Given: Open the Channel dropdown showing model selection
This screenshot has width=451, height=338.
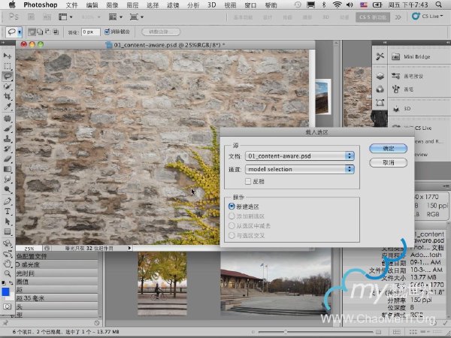Looking at the screenshot, I should coord(299,169).
